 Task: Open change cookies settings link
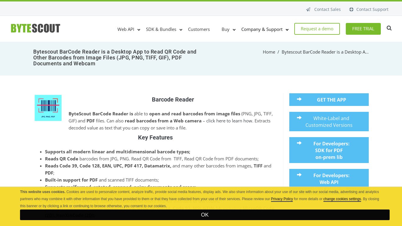point(342,199)
